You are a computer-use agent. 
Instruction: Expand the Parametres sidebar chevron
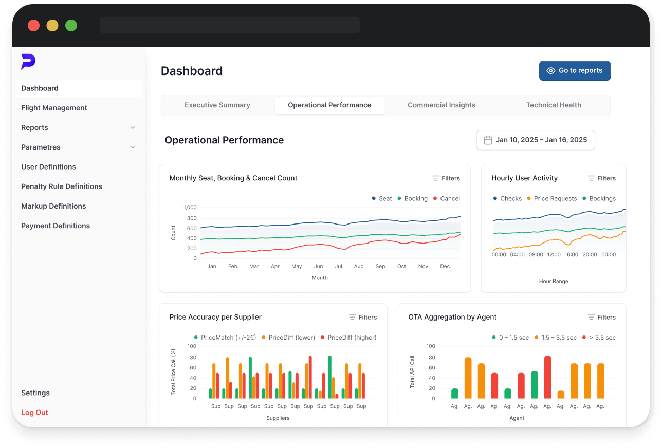point(133,147)
